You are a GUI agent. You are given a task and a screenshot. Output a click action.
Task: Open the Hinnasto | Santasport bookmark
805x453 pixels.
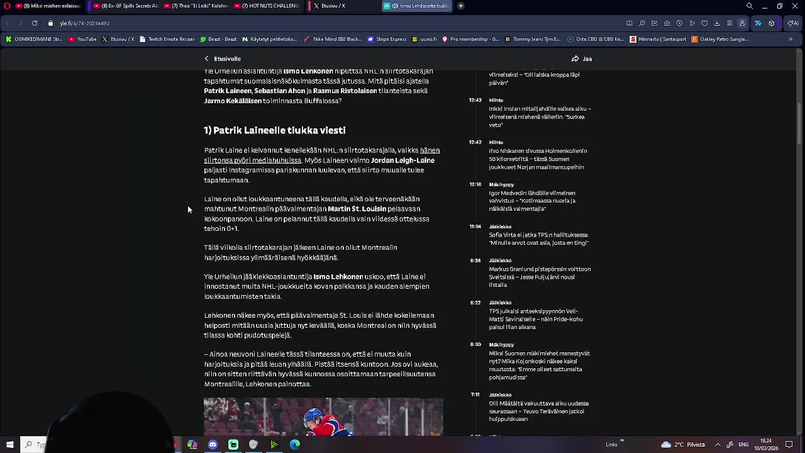(x=658, y=39)
